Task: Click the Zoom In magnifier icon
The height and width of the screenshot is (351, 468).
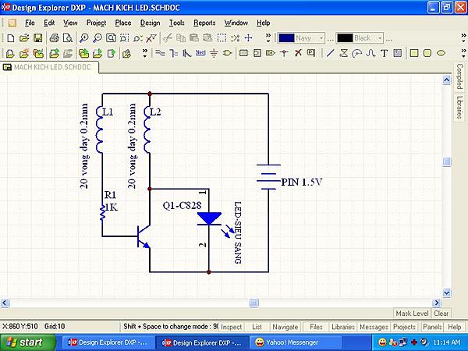Action: click(x=83, y=37)
